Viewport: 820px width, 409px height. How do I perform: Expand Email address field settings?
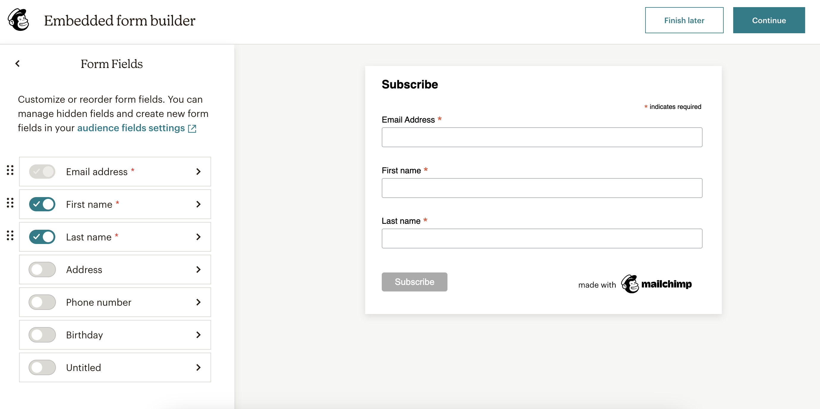pyautogui.click(x=199, y=171)
